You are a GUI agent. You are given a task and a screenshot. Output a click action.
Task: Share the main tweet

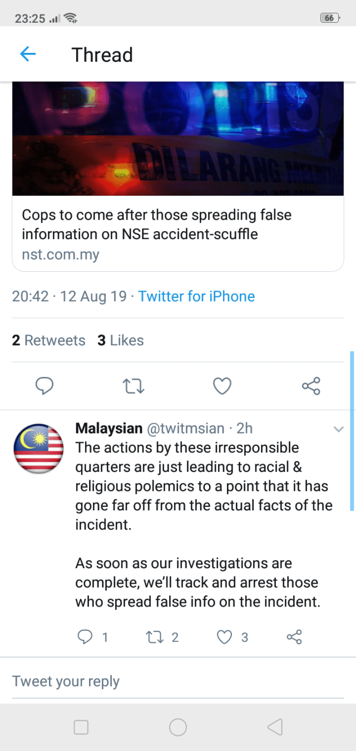311,385
